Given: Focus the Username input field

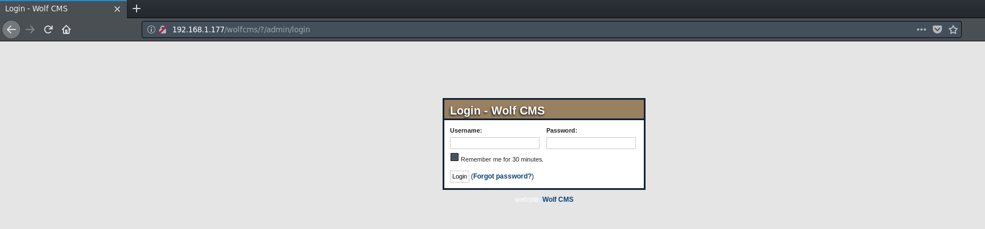Looking at the screenshot, I should click(x=495, y=143).
